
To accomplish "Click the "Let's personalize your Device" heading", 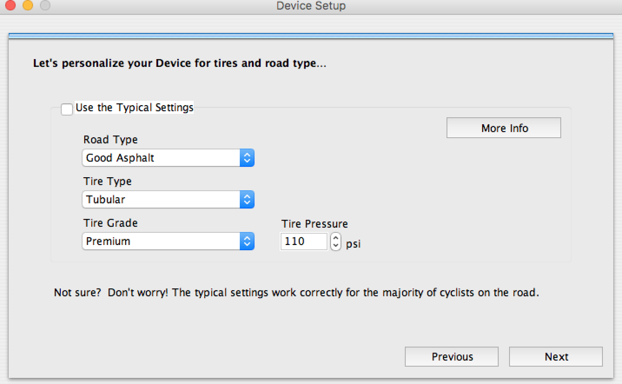I will point(179,63).
